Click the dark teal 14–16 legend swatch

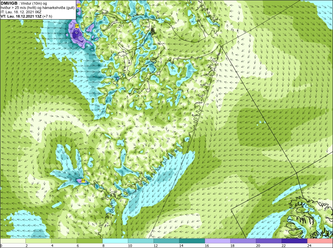[x=192, y=241]
